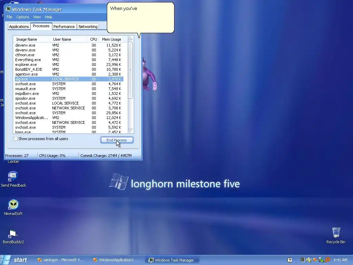Click the 4:41 AM taskbar clock
Screen dimensions: 353x265
point(340,260)
